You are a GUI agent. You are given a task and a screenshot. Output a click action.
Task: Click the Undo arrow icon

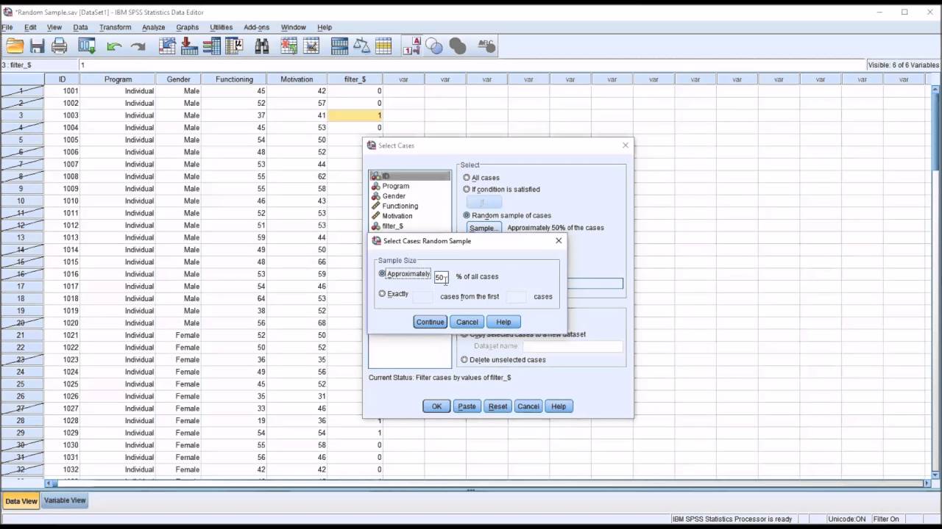114,46
